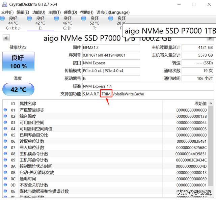Click the blue status dot of row 02
Screen dimensions: 216x200
(x=5, y=116)
